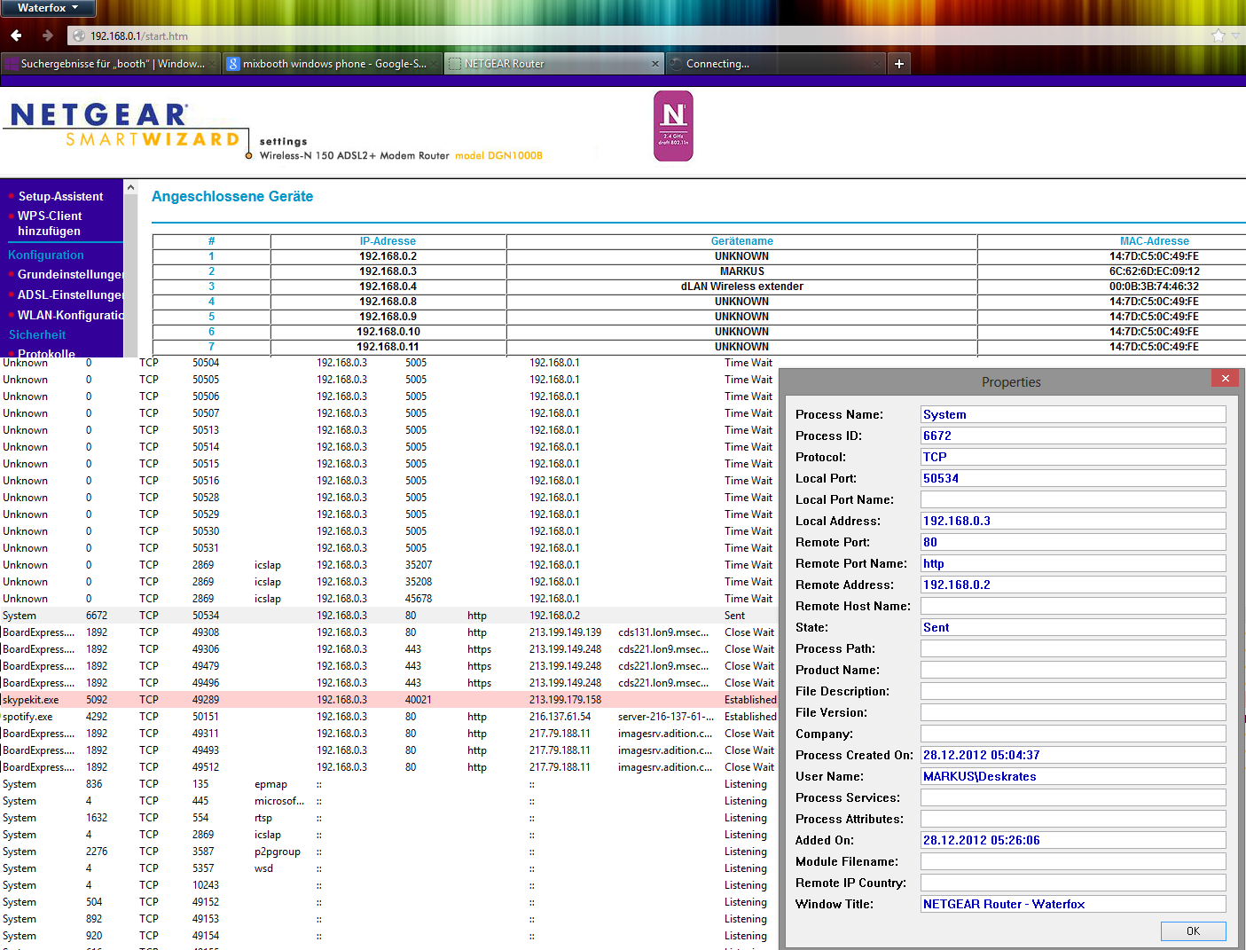Image resolution: width=1246 pixels, height=950 pixels.
Task: Close the NETGEAR Router tab
Action: pyautogui.click(x=655, y=64)
